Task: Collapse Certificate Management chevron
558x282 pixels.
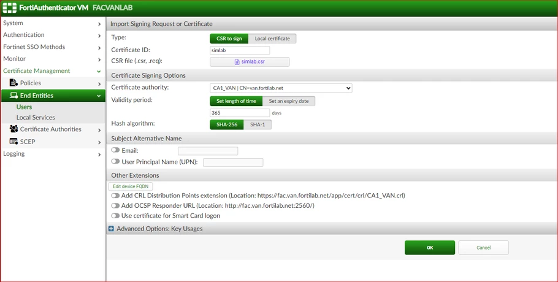Action: [99, 72]
